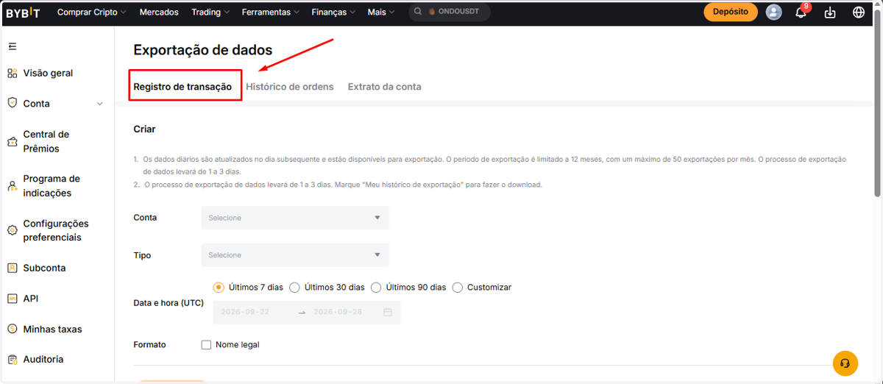The height and width of the screenshot is (384, 883).
Task: Click the Visão geral grid icon
Action: click(x=12, y=73)
